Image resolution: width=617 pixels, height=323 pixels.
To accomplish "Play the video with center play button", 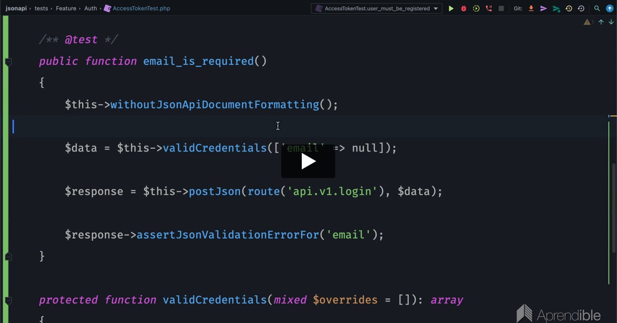I will 308,162.
